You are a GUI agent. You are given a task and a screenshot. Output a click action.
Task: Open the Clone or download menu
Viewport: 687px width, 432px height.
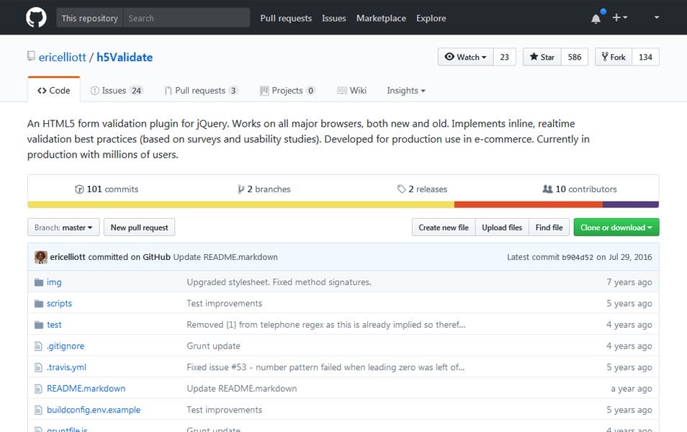click(x=616, y=228)
